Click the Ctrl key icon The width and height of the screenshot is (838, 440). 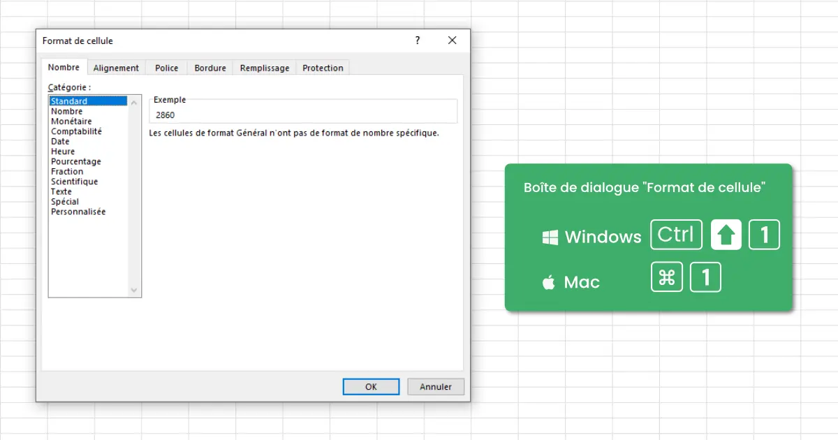coord(676,235)
